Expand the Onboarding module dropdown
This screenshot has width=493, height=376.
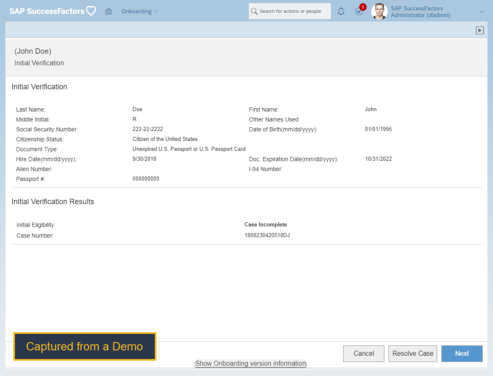140,11
